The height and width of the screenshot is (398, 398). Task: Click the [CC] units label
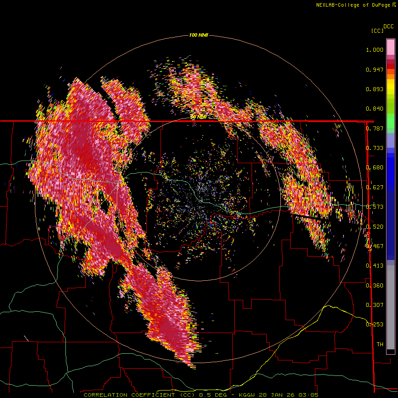pyautogui.click(x=377, y=31)
